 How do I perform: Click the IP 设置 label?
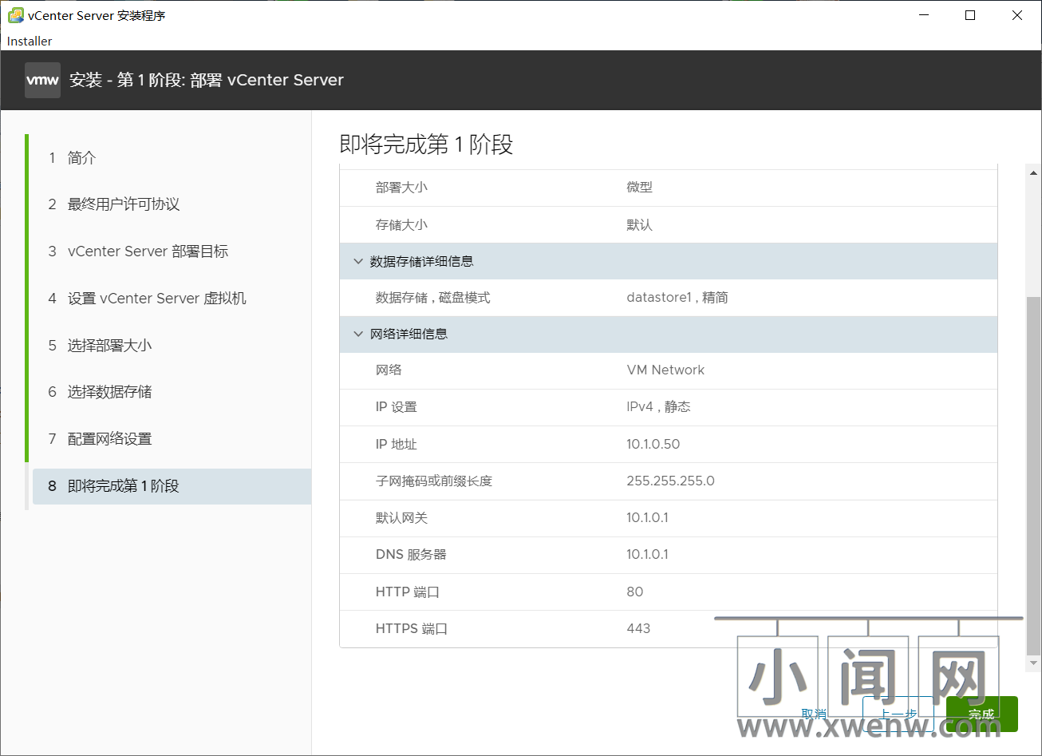coord(397,407)
